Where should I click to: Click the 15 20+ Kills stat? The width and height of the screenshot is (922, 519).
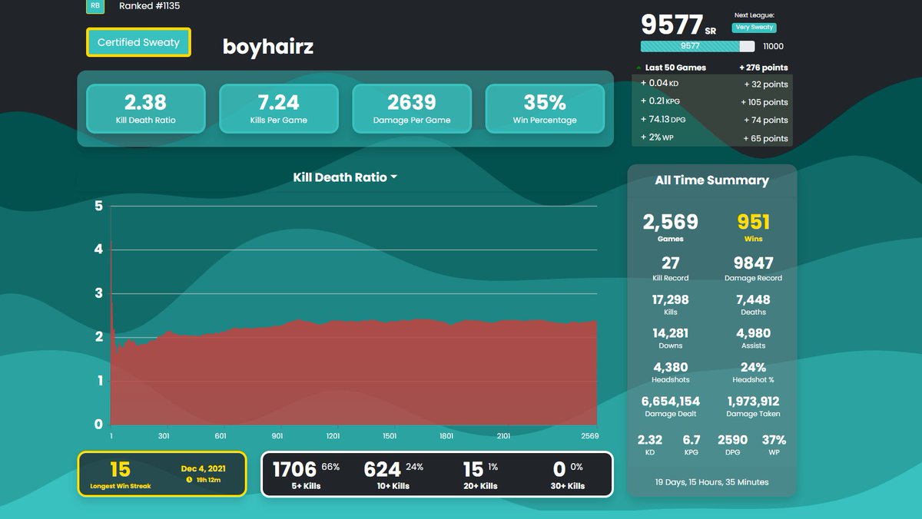tap(481, 474)
